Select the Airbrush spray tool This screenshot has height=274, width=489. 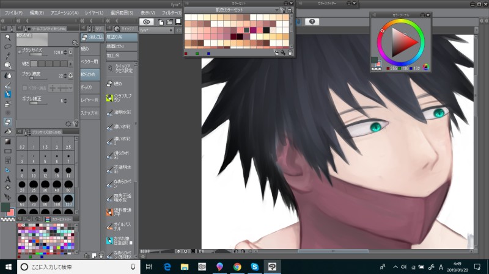pos(8,104)
